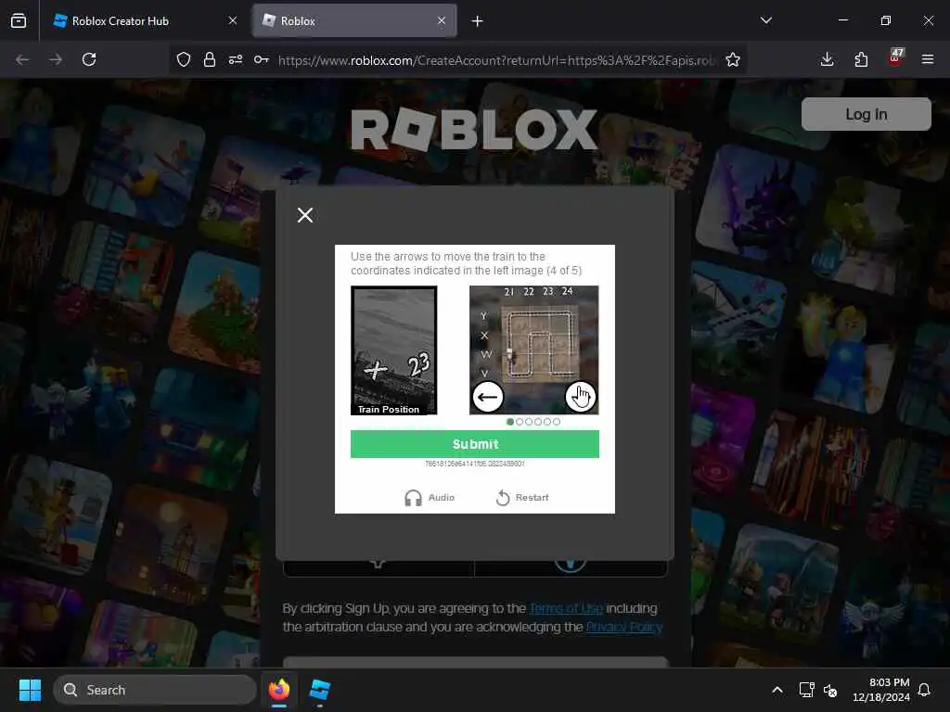Click the Roblox logo
950x712 pixels.
click(474, 130)
